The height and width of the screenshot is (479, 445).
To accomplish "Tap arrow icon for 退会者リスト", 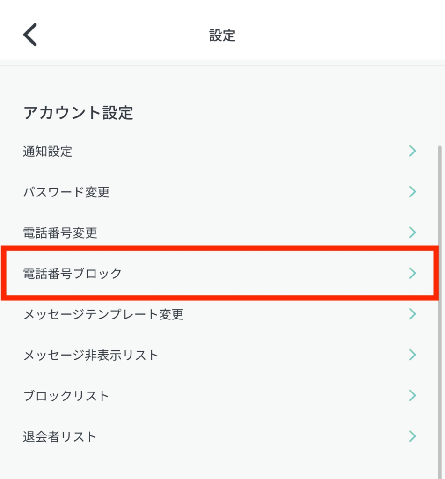I will click(412, 436).
